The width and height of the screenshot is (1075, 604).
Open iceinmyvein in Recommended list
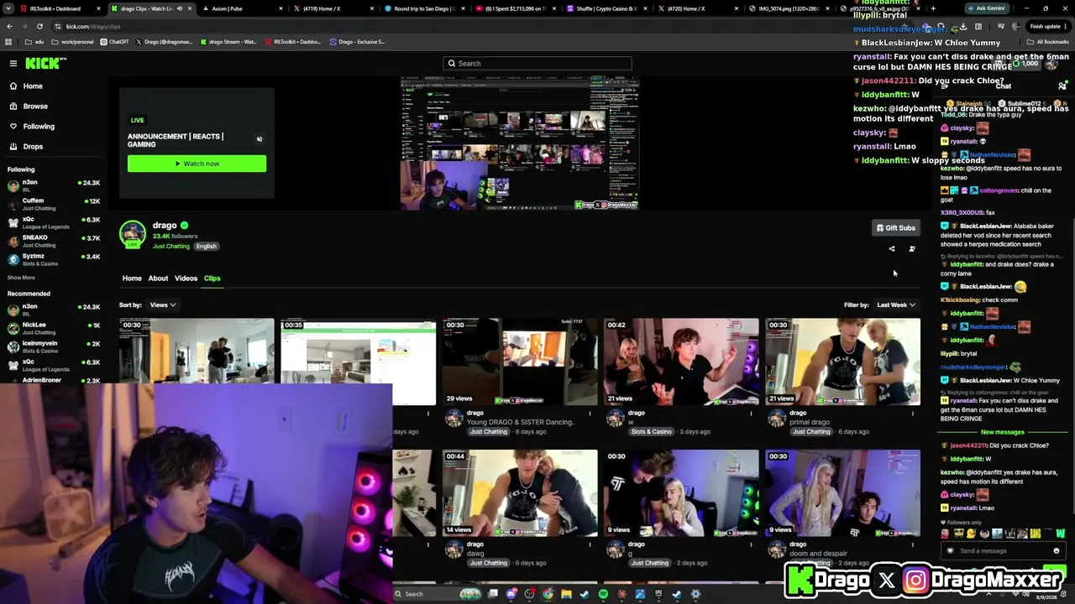[53, 346]
